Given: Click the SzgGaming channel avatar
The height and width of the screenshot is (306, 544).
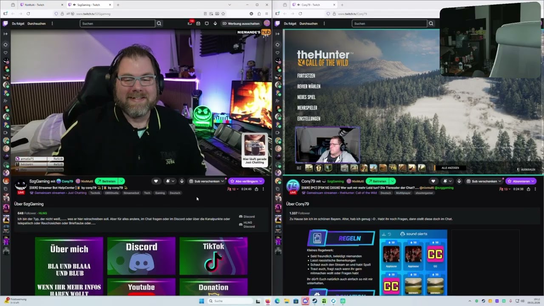Looking at the screenshot, I should coord(21,186).
